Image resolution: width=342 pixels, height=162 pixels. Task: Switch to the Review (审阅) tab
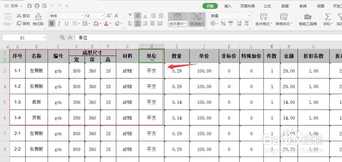[x=303, y=6]
